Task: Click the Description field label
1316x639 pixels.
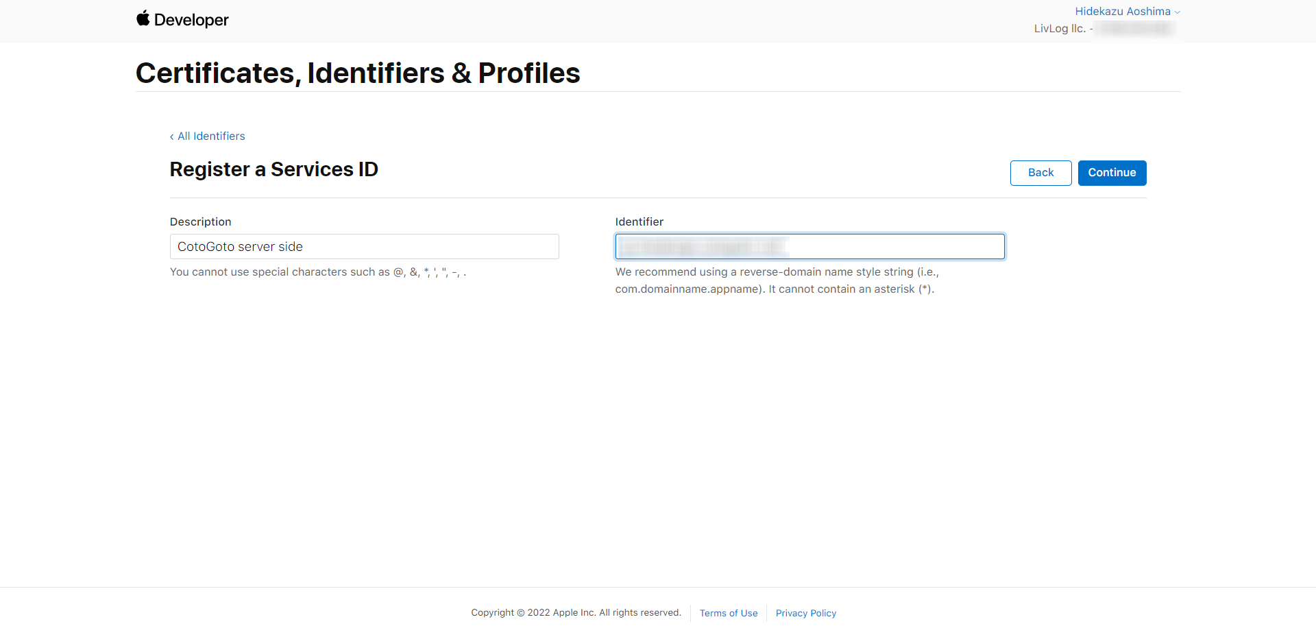Action: (x=200, y=222)
